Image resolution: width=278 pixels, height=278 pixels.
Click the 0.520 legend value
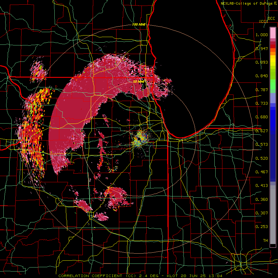click(262, 158)
